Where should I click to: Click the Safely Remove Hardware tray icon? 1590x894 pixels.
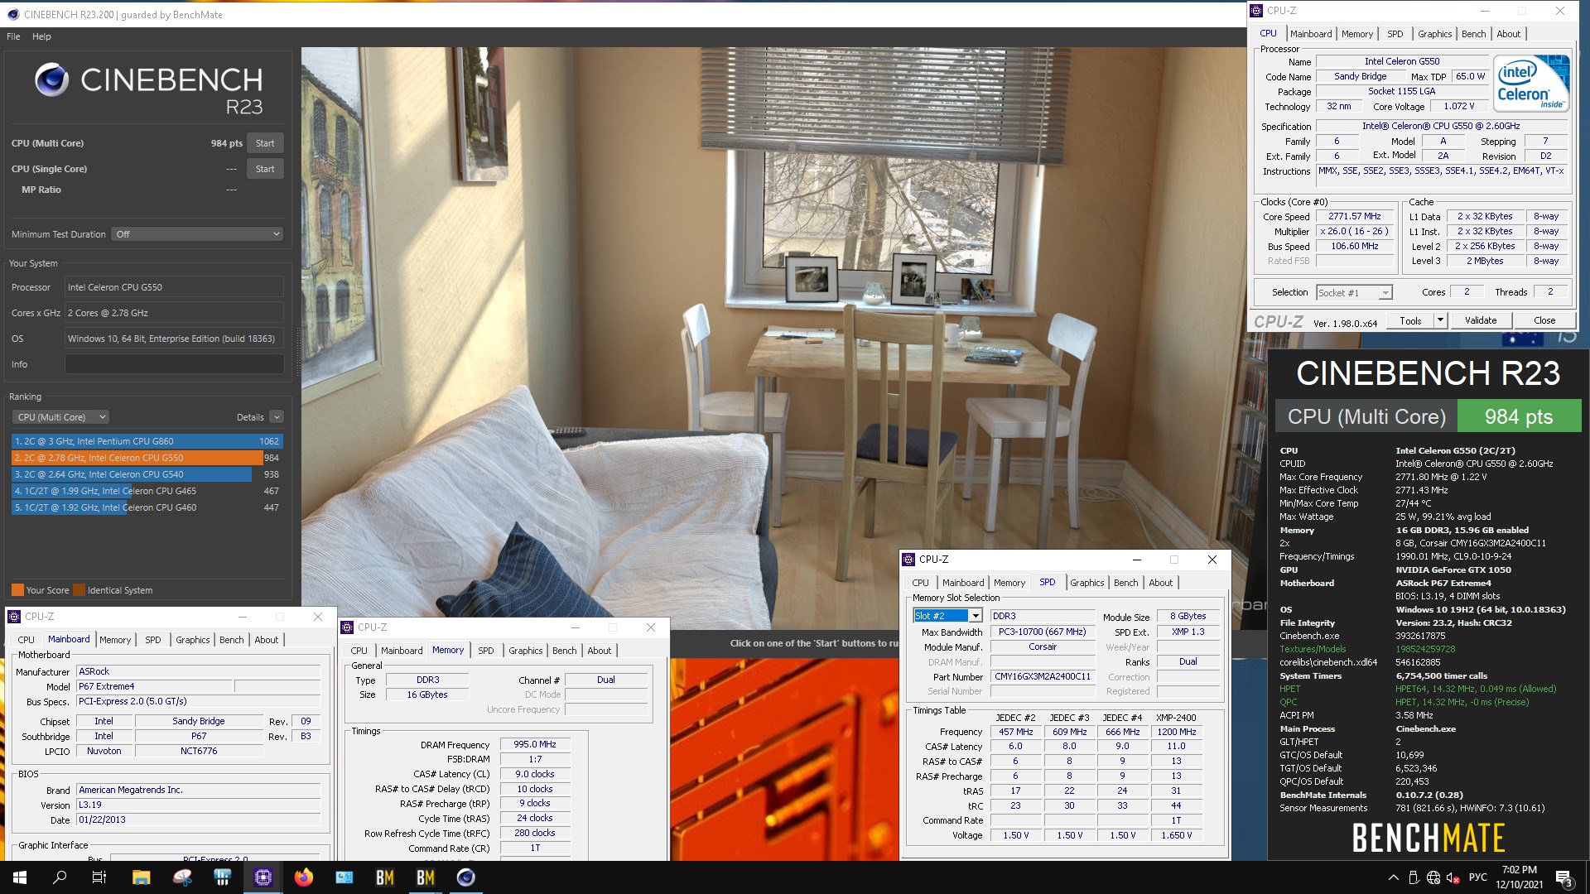(x=1414, y=877)
